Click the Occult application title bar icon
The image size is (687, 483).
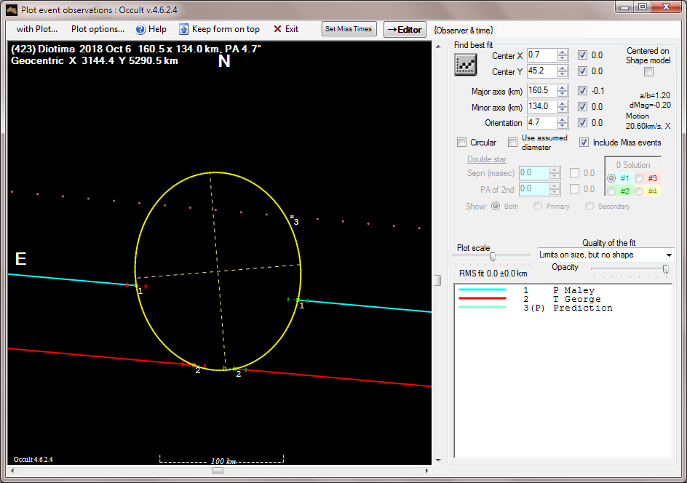click(12, 9)
